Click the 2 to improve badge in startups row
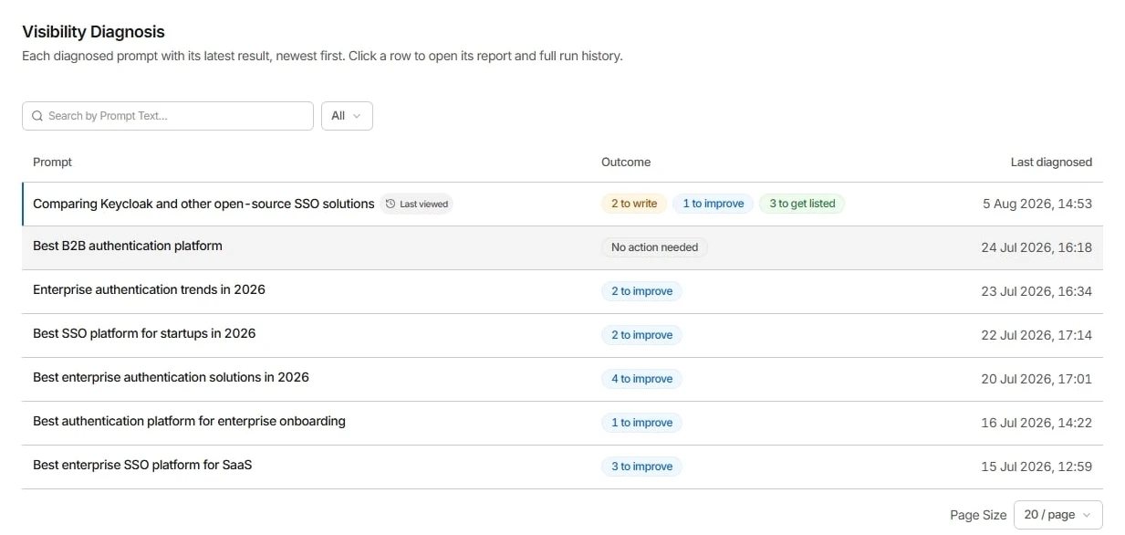Image resolution: width=1125 pixels, height=535 pixels. point(641,335)
